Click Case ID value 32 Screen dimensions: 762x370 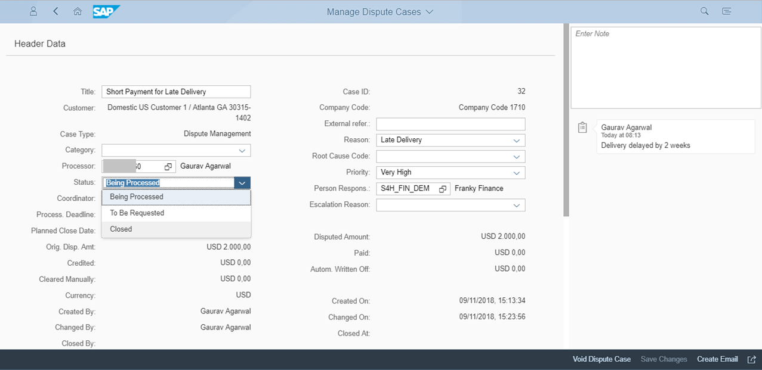pos(521,92)
